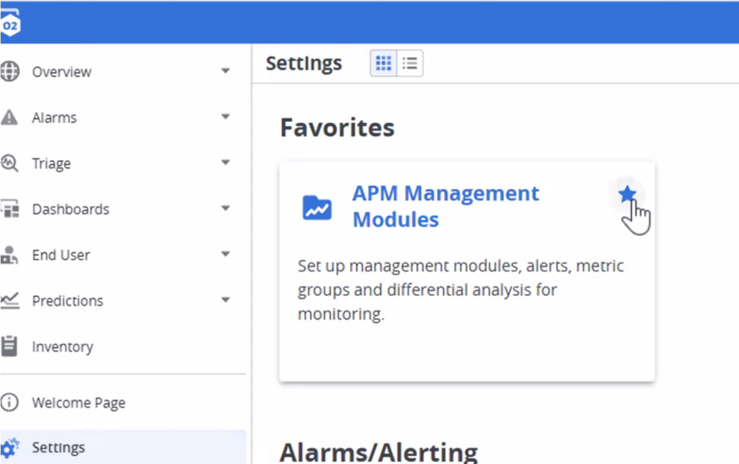Click the APM Management Modules folder icon
Viewport: 739px width, 464px height.
[x=317, y=207]
